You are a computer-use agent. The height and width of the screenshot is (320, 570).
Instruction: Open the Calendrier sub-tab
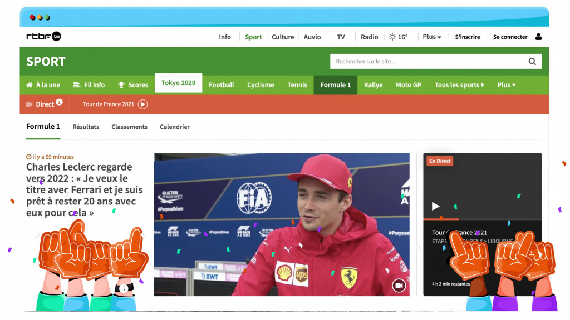175,127
